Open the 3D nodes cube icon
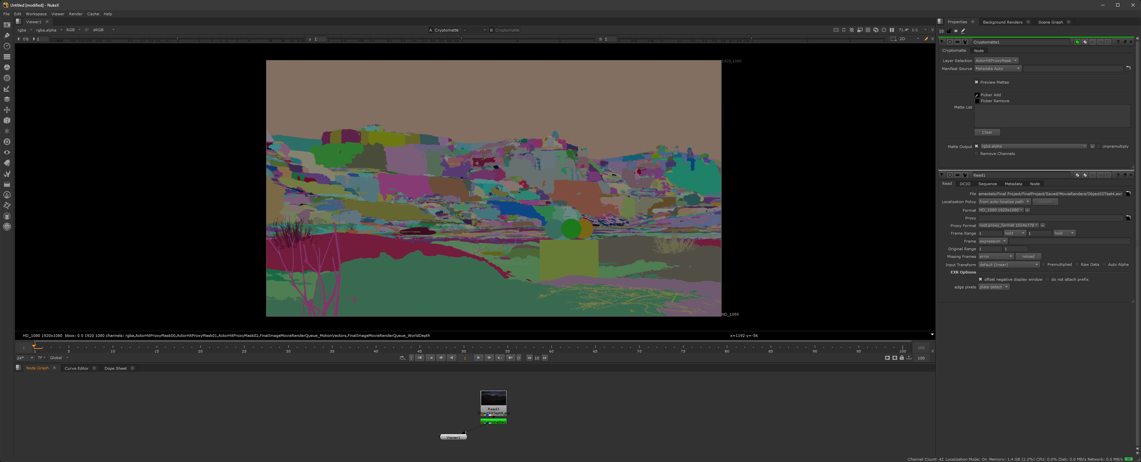 tap(7, 120)
